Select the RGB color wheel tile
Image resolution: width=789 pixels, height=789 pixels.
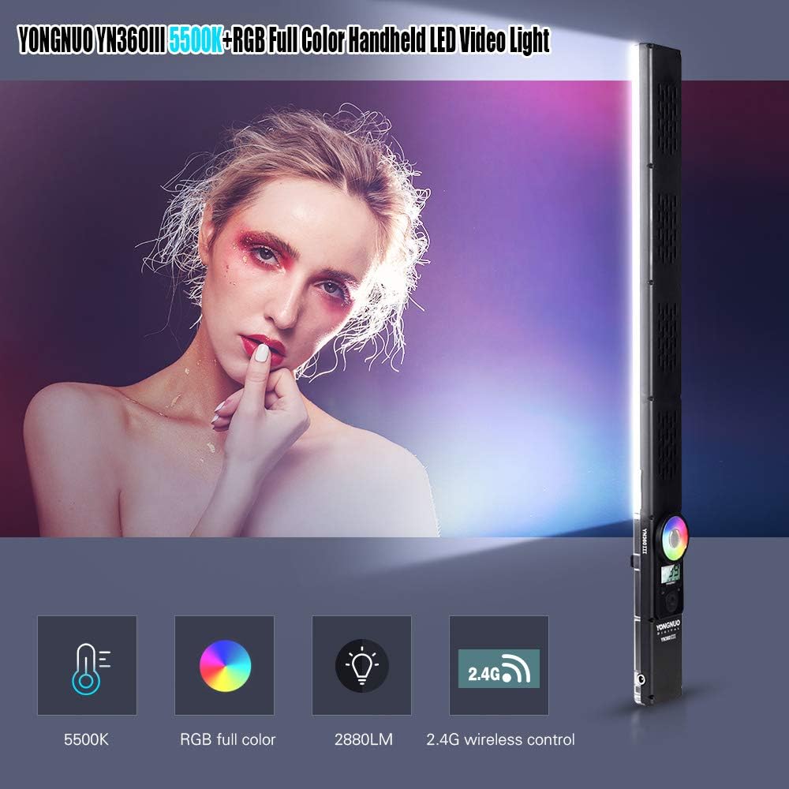(x=224, y=665)
